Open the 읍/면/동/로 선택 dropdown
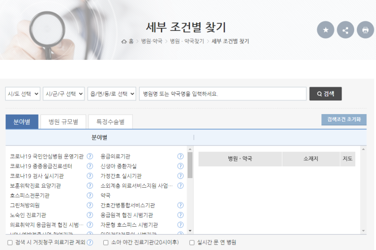The width and height of the screenshot is (376, 250). (x=112, y=94)
